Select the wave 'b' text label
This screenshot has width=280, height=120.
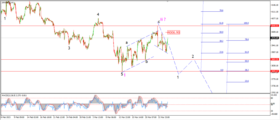tap(147, 62)
